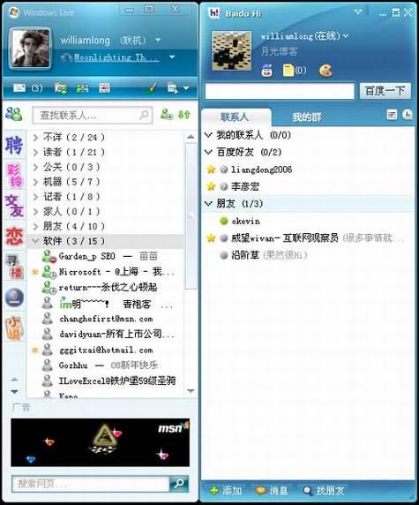Viewport: 419px width, 505px height.
Task: Expand the 朋友 (4/10) group
Action: pyautogui.click(x=36, y=226)
